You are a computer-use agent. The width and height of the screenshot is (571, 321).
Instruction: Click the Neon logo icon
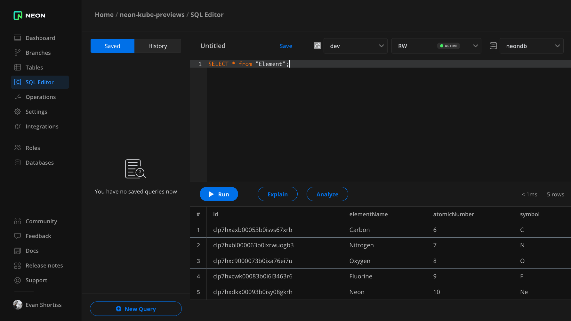pyautogui.click(x=18, y=15)
